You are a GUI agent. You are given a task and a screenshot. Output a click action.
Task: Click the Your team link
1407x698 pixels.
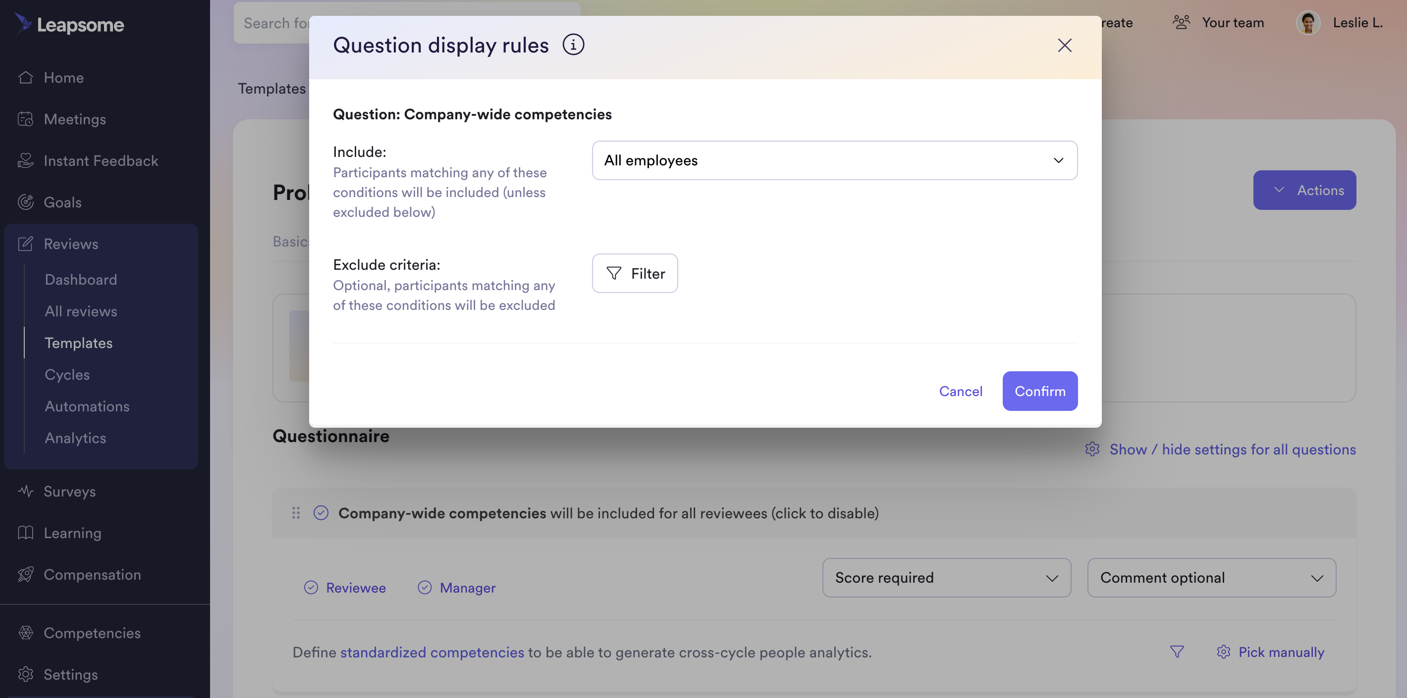[x=1233, y=22]
